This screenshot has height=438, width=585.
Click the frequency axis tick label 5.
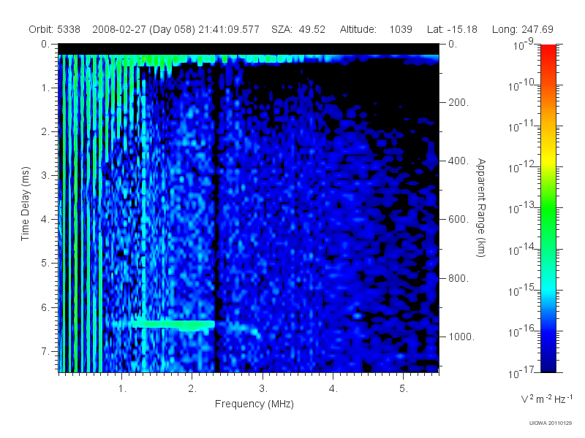[404, 389]
